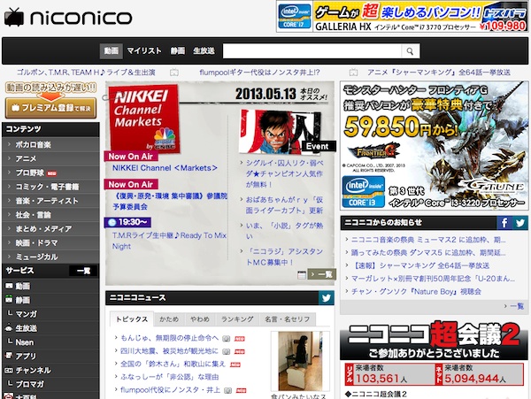Click the search text input field
The height and width of the screenshot is (399, 531).
pos(310,51)
